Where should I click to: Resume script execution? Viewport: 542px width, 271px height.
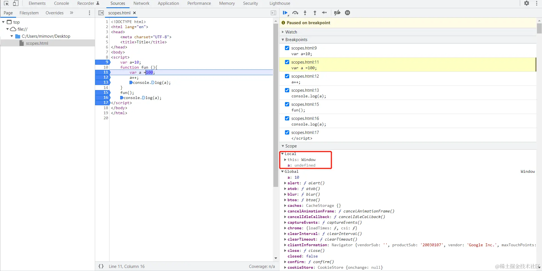(285, 13)
